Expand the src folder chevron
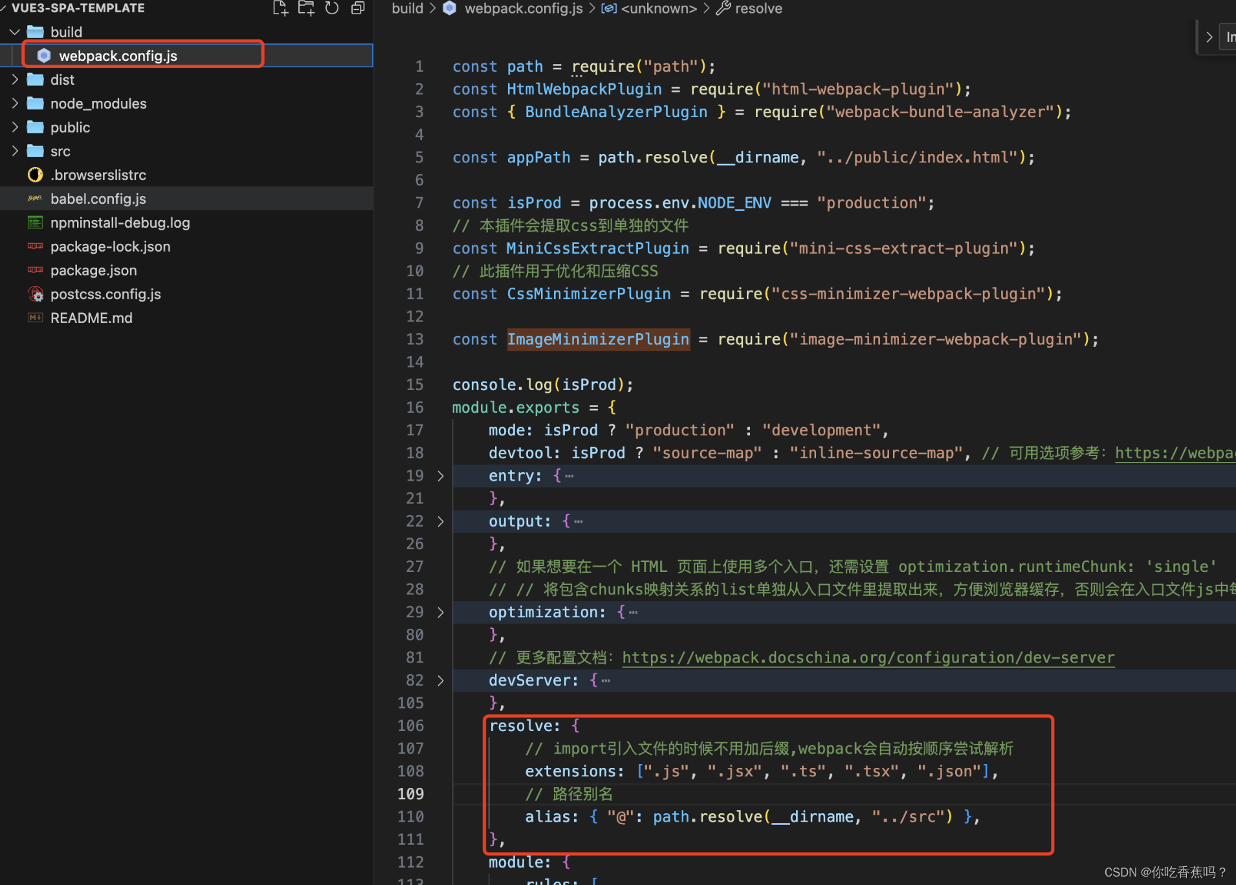Viewport: 1236px width, 885px height. tap(15, 151)
